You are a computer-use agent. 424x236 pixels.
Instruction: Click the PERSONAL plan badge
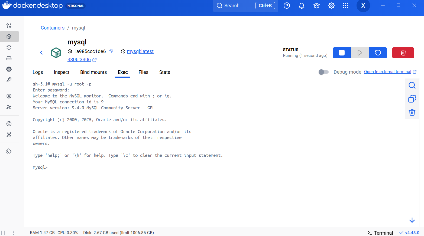pyautogui.click(x=75, y=6)
